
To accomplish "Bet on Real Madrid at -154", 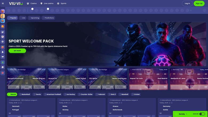I will 158,87.
